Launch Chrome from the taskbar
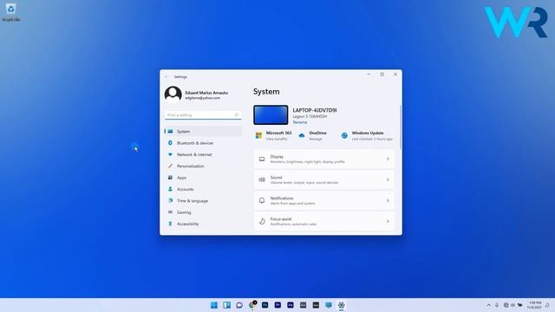Viewport: 555px width, 312px height. [252, 305]
